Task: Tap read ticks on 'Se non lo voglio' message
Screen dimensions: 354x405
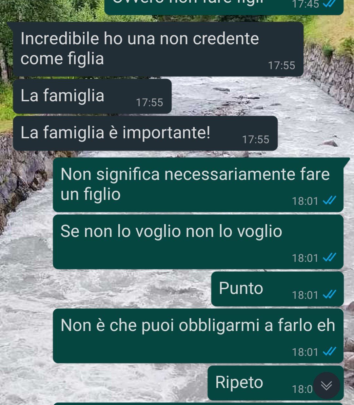Action: point(329,258)
